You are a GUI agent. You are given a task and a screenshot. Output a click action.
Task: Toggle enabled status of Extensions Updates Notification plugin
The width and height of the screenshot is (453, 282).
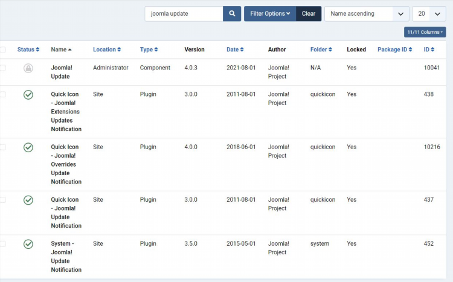pyautogui.click(x=28, y=95)
